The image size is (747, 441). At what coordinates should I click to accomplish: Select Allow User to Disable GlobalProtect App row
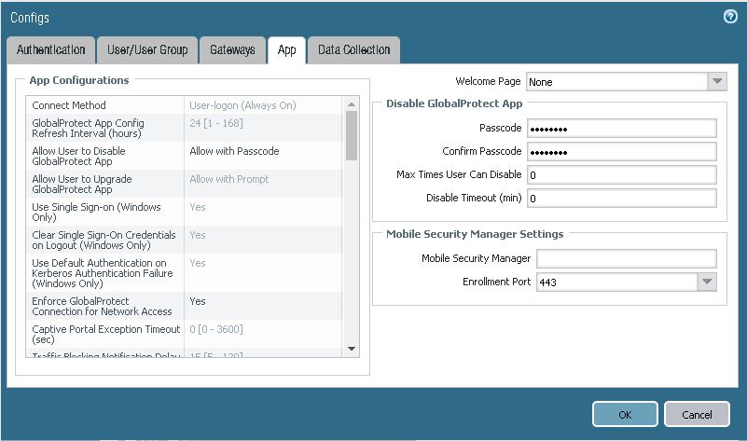pos(184,156)
